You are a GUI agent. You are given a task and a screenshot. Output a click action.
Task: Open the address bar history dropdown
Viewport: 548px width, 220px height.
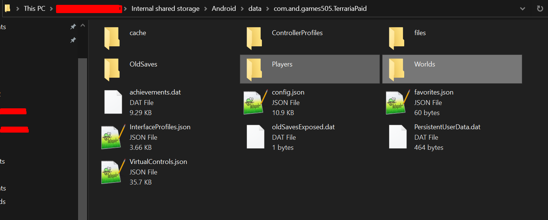pyautogui.click(x=522, y=8)
